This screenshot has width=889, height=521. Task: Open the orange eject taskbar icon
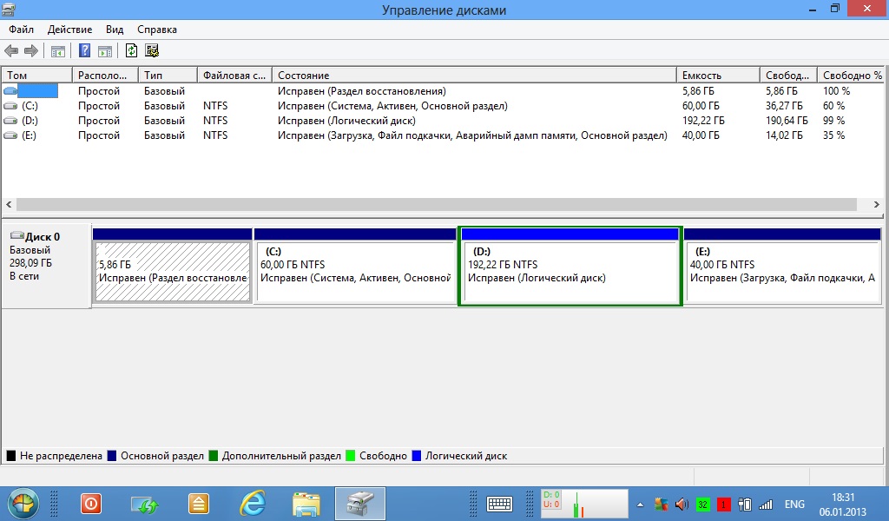[x=199, y=504]
